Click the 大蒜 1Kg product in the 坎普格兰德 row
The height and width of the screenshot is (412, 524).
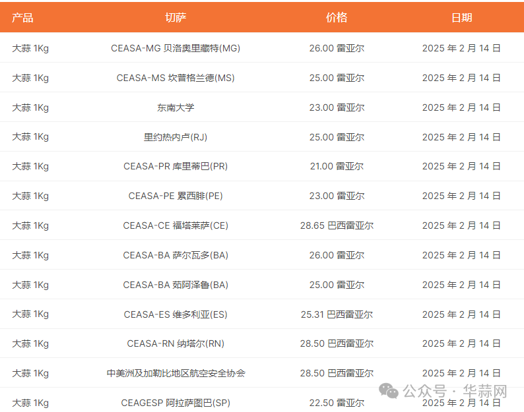(30, 78)
